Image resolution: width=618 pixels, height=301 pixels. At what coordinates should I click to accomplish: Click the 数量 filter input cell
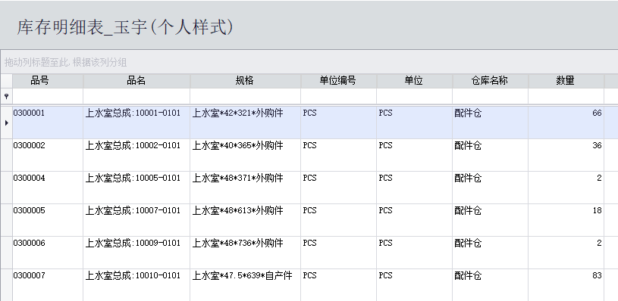pyautogui.click(x=566, y=96)
